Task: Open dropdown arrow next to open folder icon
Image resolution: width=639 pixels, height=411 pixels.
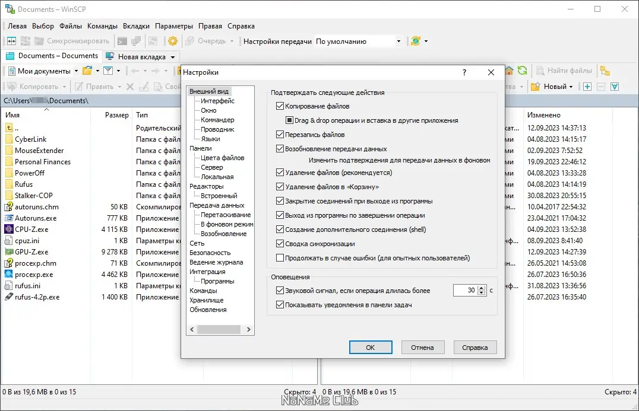Action: tap(97, 71)
